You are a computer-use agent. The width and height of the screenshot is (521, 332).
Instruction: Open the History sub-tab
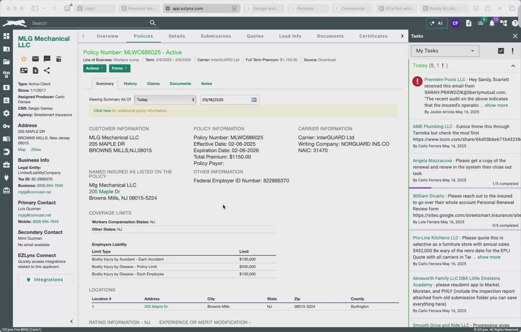coord(130,83)
